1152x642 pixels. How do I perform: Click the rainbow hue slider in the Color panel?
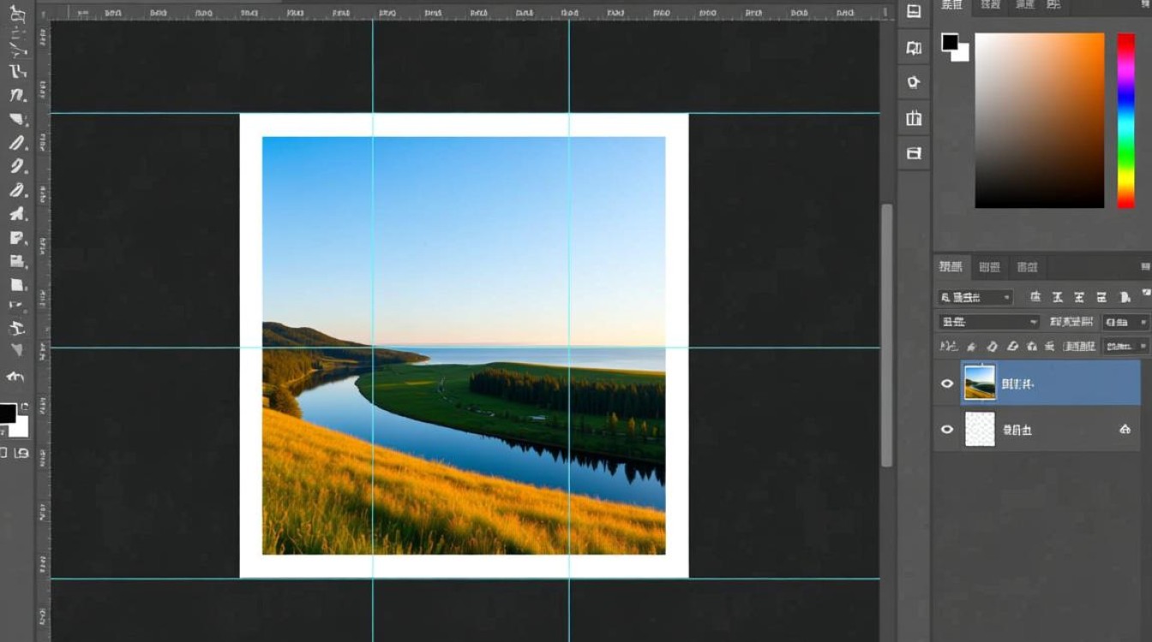(1125, 120)
